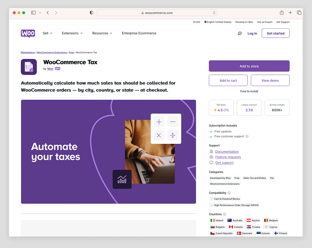Screen dimensions: 312x248
Task: Open sidebar options dropdown chevron
Action: [40, 13]
